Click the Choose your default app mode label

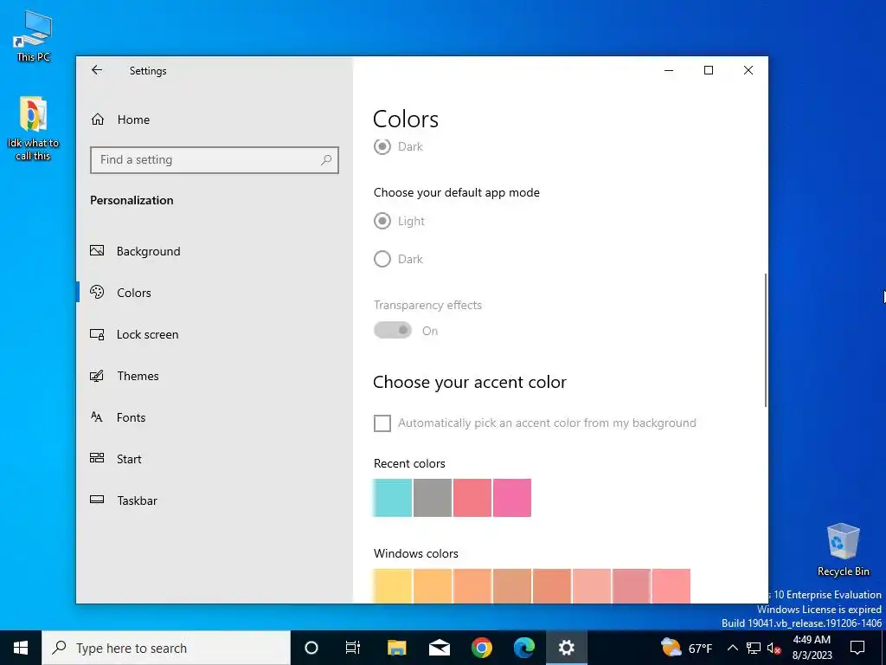click(x=457, y=193)
